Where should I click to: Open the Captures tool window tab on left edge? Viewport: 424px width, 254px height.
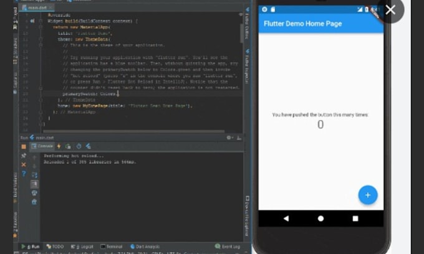tap(16, 83)
